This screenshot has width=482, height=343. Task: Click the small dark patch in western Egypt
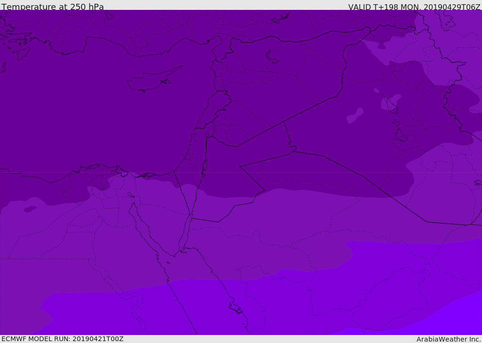[30, 209]
